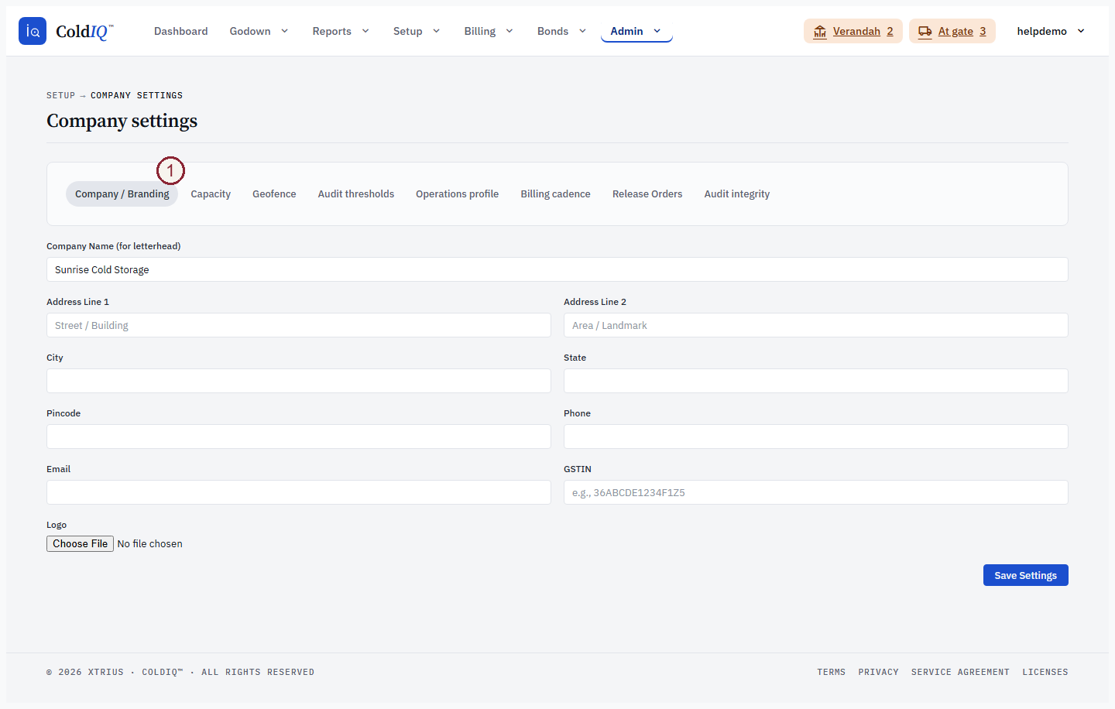Focus the Address Line 1 field
Viewport: 1115px width, 709px height.
[299, 325]
